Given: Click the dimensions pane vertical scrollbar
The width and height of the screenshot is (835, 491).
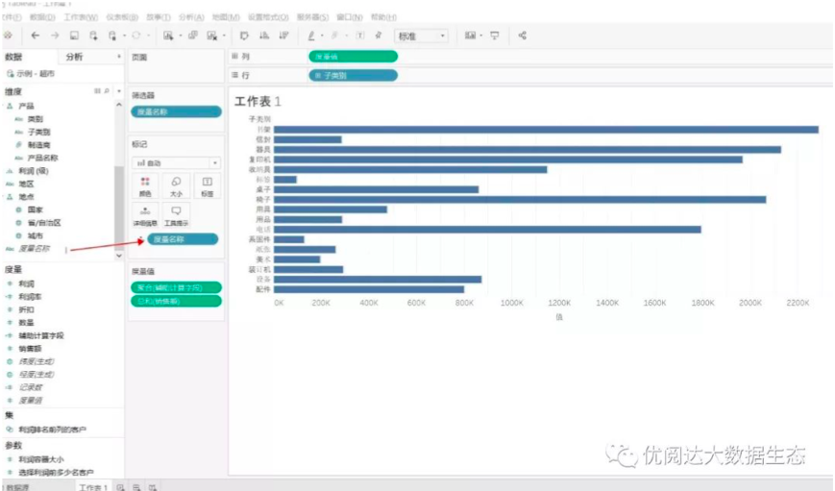Looking at the screenshot, I should click(119, 207).
